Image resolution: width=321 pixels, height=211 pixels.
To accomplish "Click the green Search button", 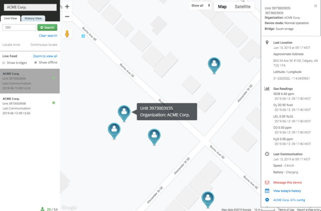I will (47, 27).
